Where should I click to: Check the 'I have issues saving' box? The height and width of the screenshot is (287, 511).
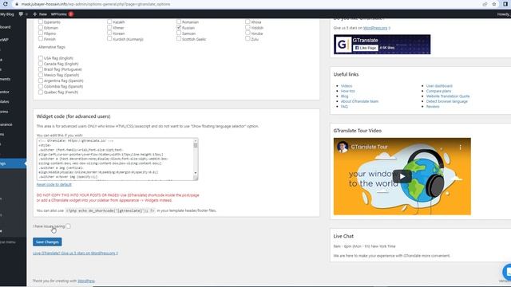(x=68, y=226)
